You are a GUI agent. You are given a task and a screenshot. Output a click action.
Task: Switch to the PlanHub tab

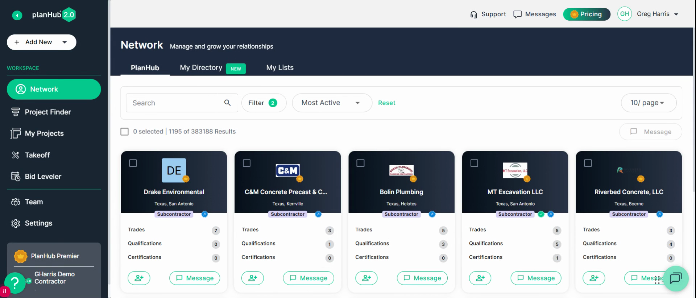click(x=145, y=68)
